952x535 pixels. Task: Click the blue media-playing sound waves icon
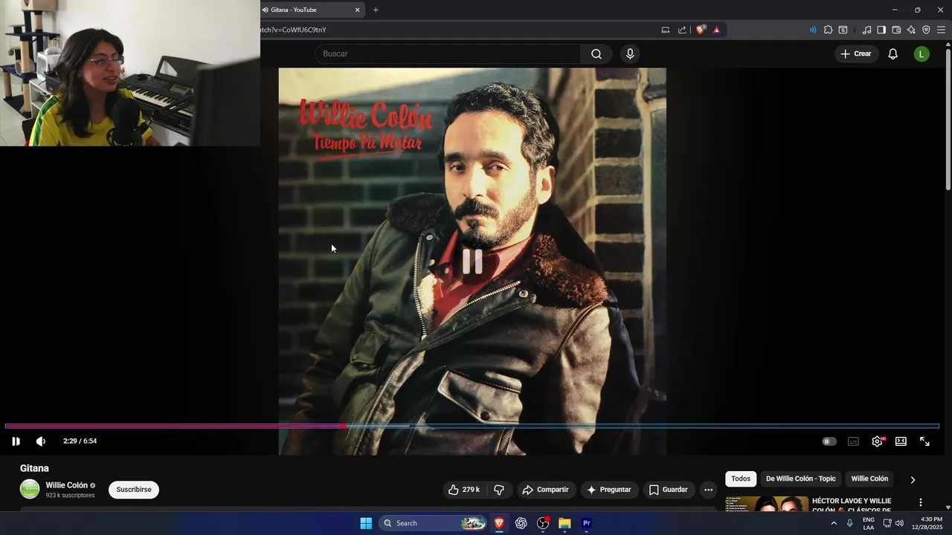point(812,30)
